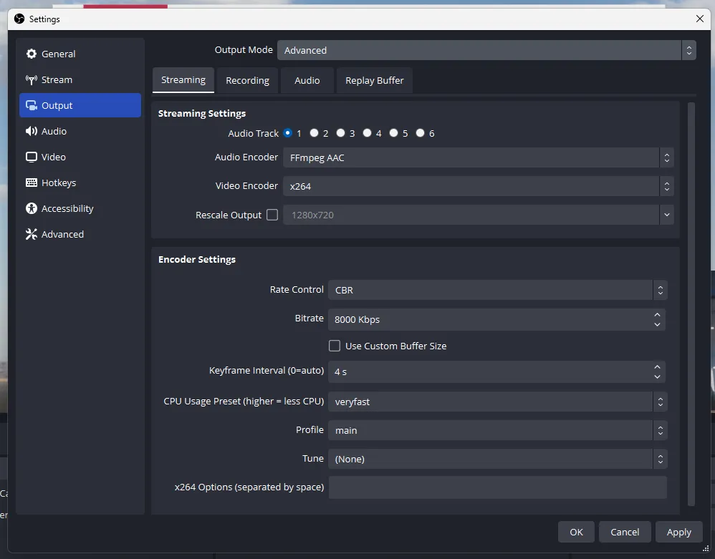Select the Video settings icon
The width and height of the screenshot is (715, 559).
32,157
